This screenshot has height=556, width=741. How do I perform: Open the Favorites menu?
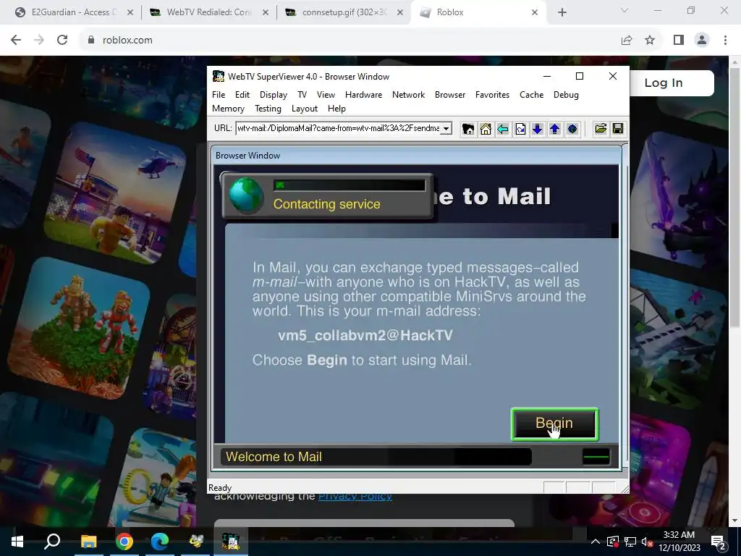(x=492, y=95)
